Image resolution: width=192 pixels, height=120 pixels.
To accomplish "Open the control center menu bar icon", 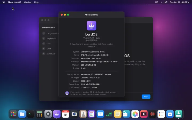I will (x=166, y=2).
